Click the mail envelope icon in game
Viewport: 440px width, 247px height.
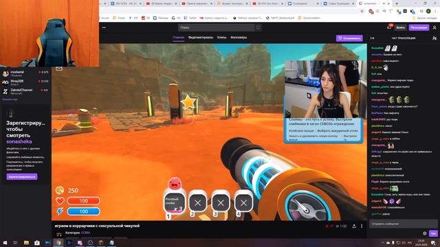[59, 69]
